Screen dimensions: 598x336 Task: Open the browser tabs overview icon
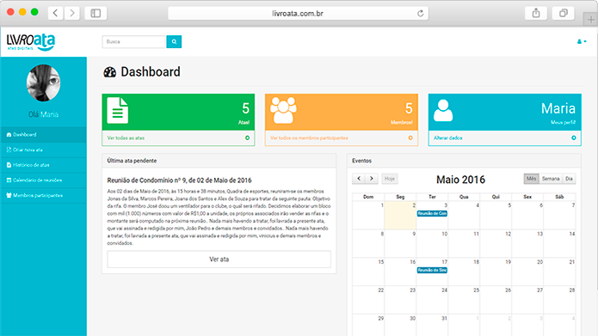pyautogui.click(x=564, y=14)
